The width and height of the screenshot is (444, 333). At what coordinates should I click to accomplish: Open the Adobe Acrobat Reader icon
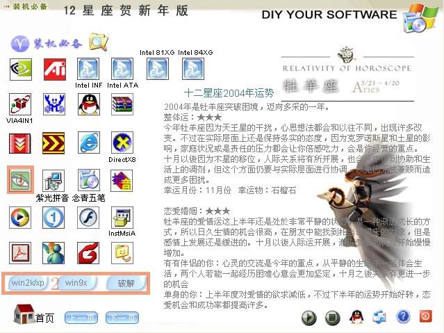(20, 253)
